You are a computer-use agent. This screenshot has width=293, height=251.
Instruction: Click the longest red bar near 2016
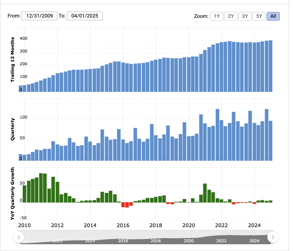pos(127,205)
